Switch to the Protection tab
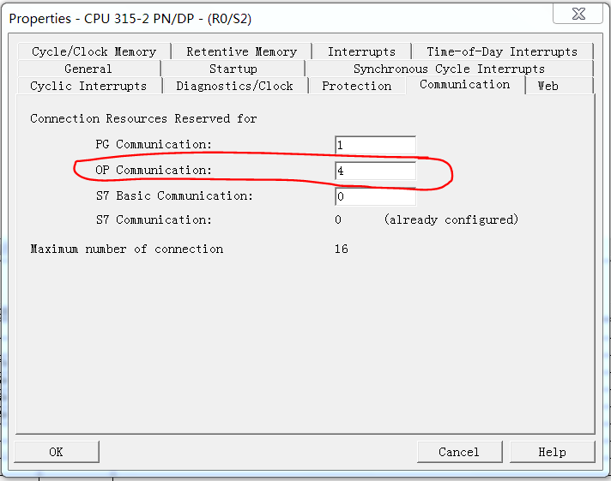The width and height of the screenshot is (611, 481). 356,86
